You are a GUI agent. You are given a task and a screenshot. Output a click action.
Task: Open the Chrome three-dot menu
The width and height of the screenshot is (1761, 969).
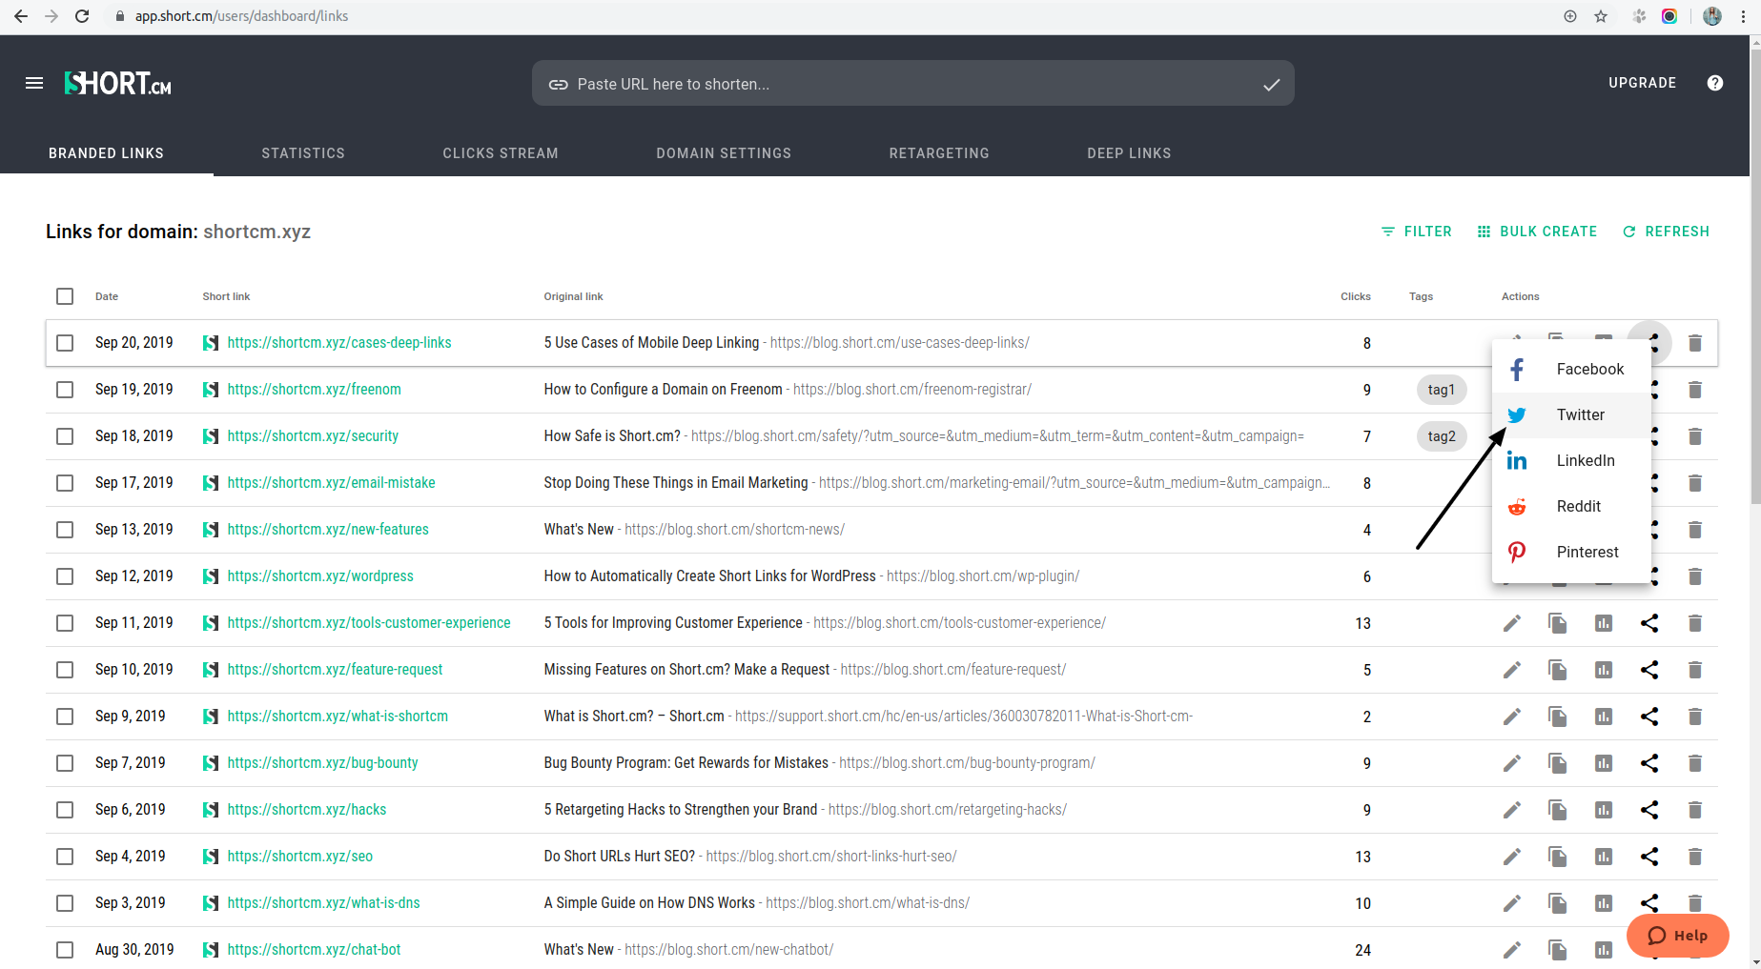tap(1744, 16)
